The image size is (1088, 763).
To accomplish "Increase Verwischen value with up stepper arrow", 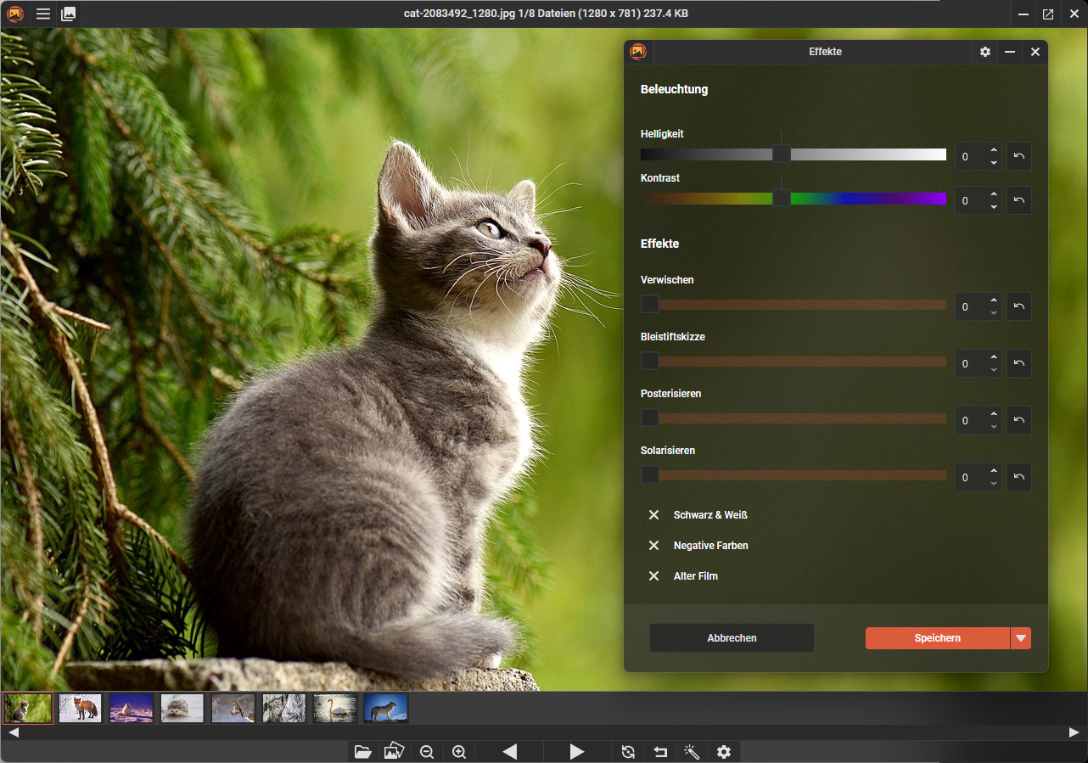I will tap(994, 300).
